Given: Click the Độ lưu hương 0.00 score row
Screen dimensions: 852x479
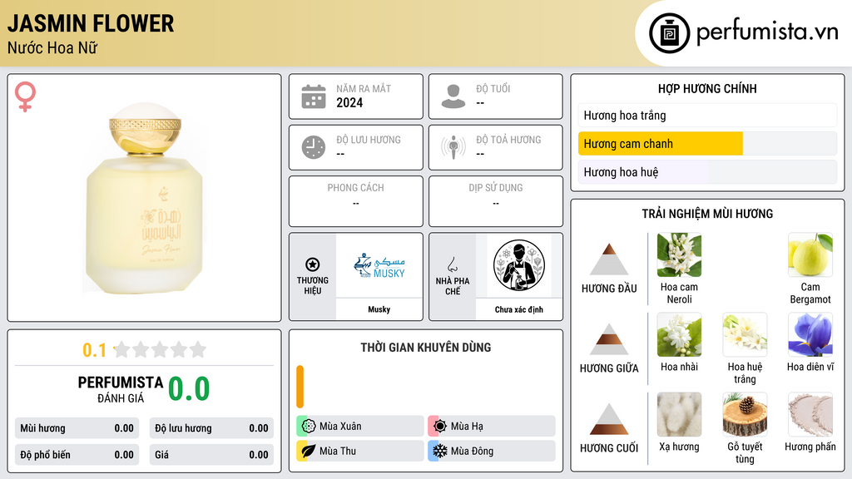Looking at the screenshot, I should (211, 428).
